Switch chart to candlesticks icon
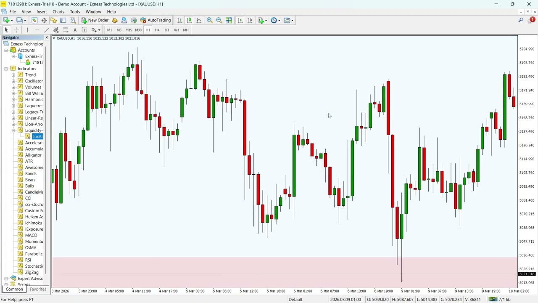The height and width of the screenshot is (303, 538). (x=189, y=20)
